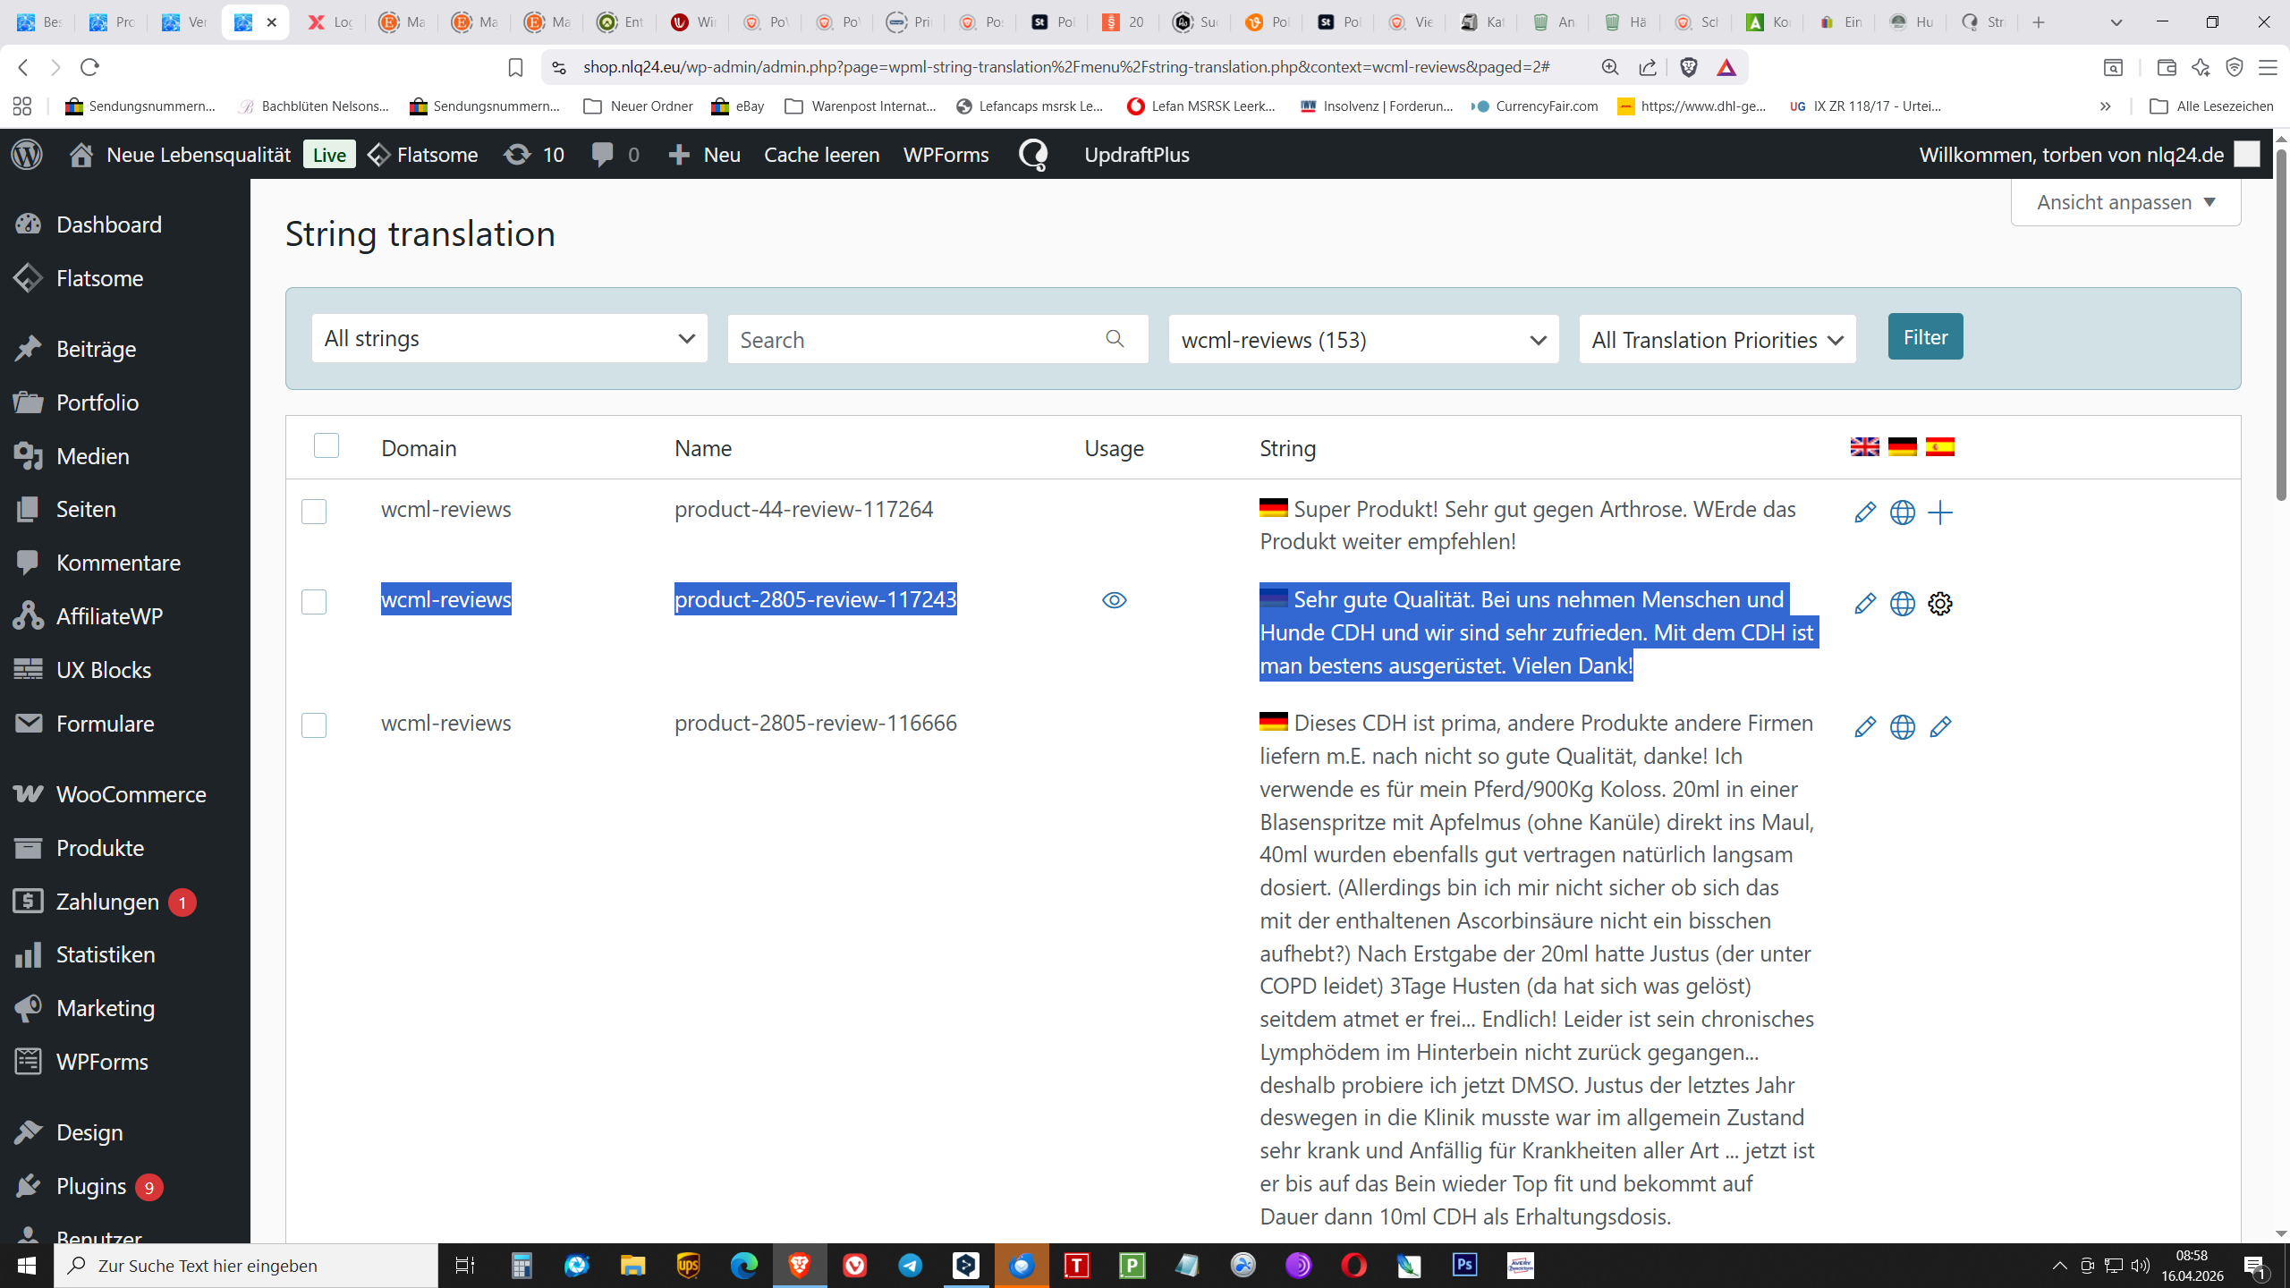Viewport: 2290px width, 1288px height.
Task: Click the globe icon for review 116666
Action: [1902, 727]
